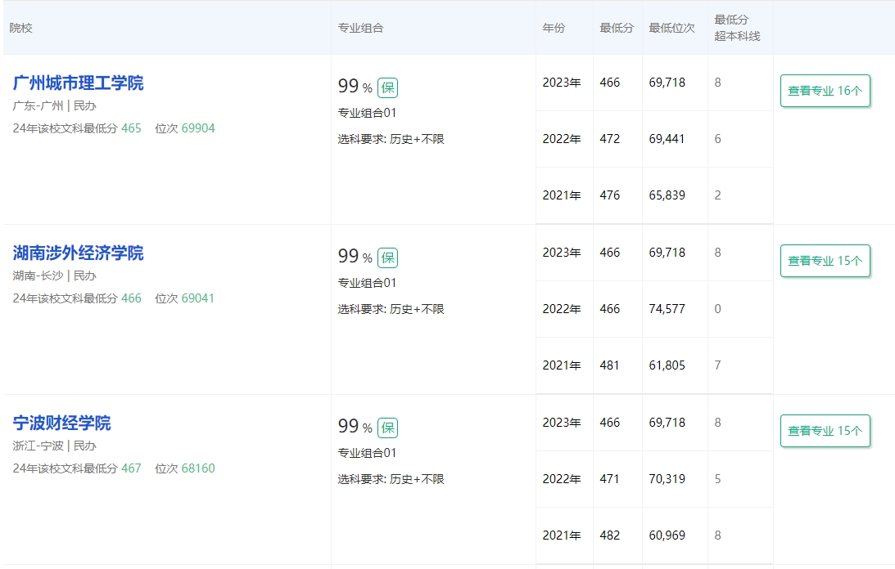Click the 保 badge for 广州城市理工学院
Viewport: 895px width, 569px height.
pyautogui.click(x=387, y=87)
